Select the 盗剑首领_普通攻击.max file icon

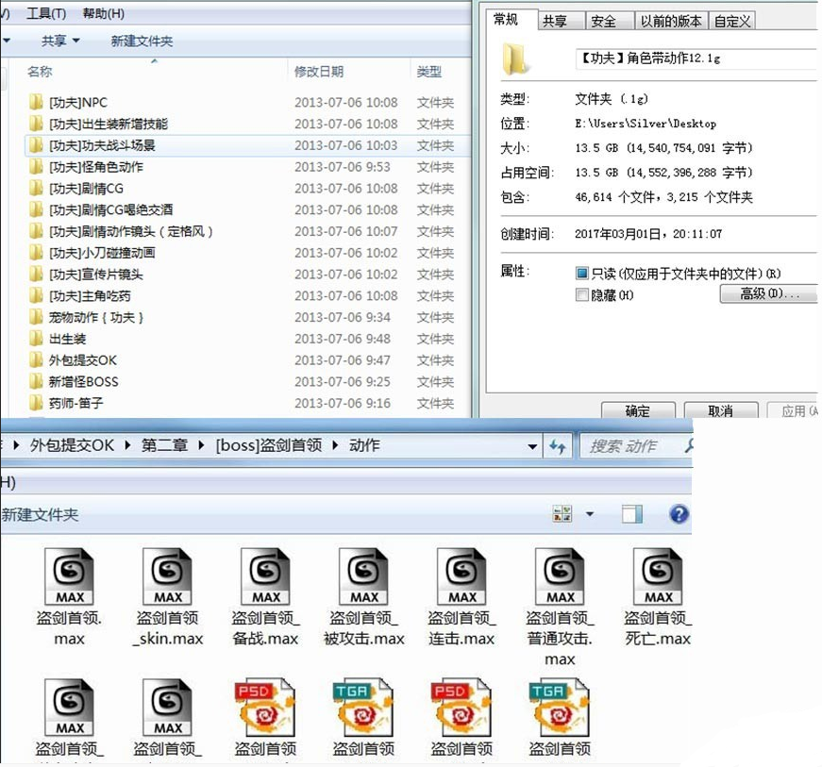tap(560, 576)
